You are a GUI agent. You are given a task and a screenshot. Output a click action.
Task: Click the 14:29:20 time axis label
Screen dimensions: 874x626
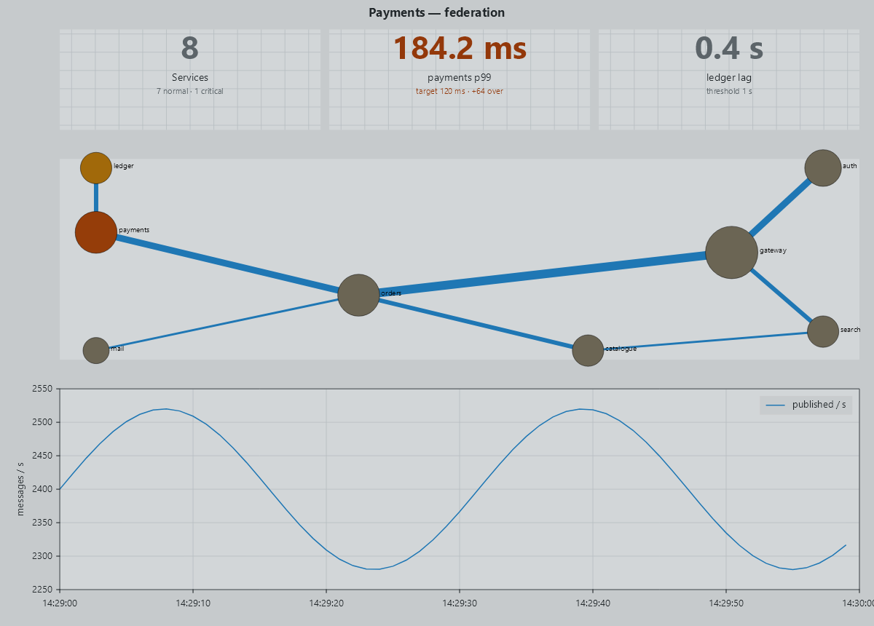coord(326,602)
